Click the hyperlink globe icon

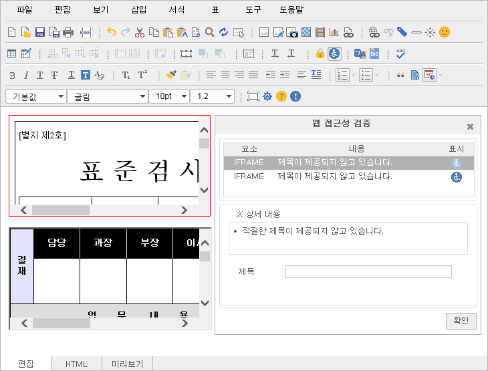click(374, 32)
